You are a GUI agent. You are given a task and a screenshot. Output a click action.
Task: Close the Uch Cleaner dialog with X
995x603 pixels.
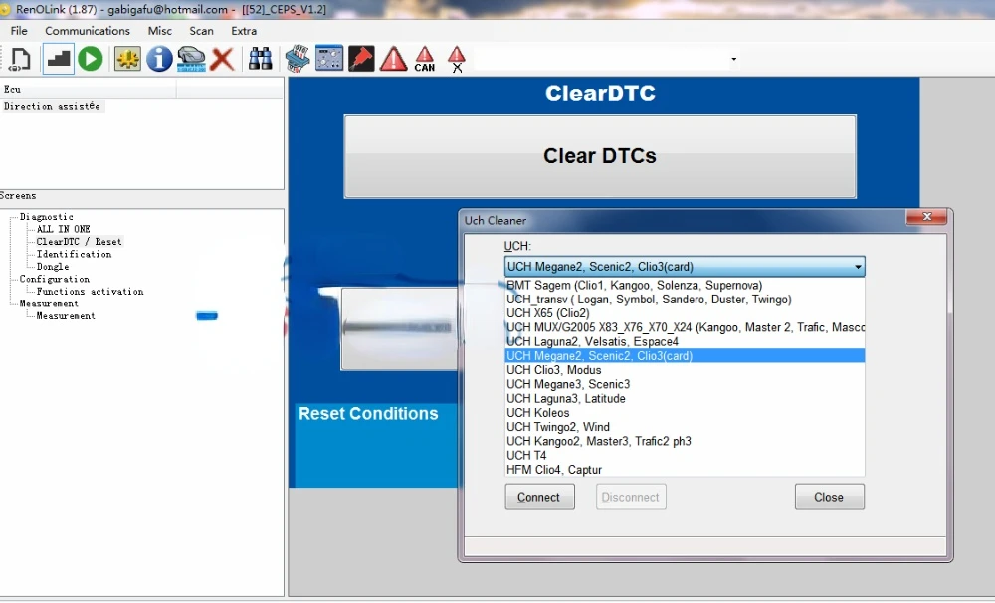pyautogui.click(x=926, y=217)
